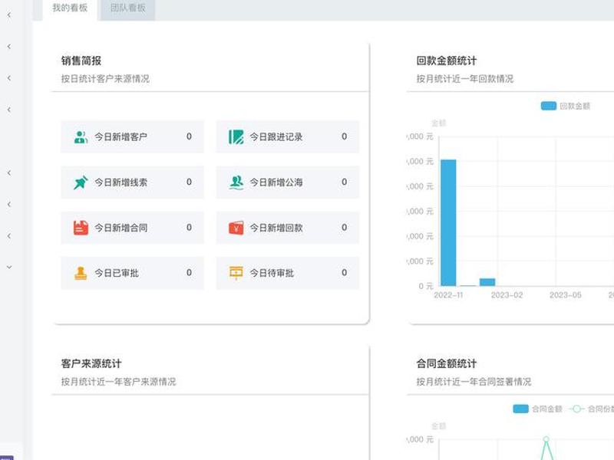Viewport: 614px width, 460px height.
Task: Click the 回款金额 legend text
Action: tap(574, 107)
